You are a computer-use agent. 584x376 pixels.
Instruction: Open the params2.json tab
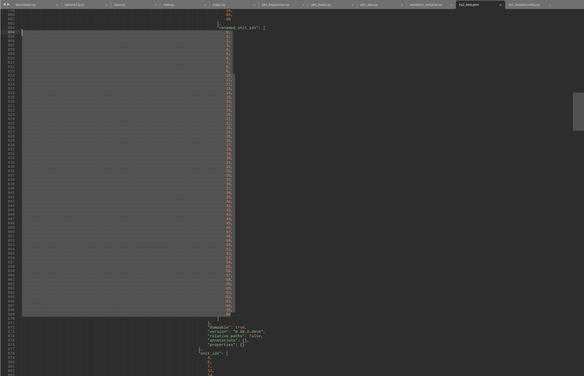coord(74,5)
